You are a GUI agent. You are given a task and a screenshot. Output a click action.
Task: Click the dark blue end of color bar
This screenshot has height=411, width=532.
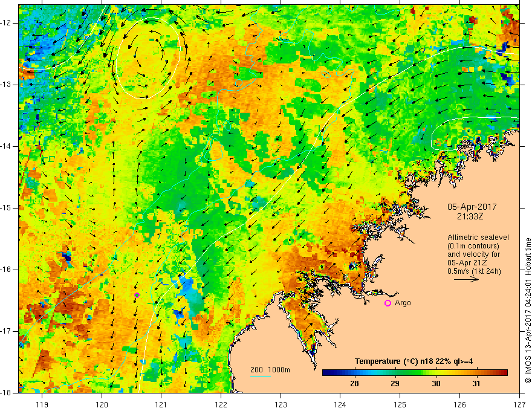[x=326, y=373]
